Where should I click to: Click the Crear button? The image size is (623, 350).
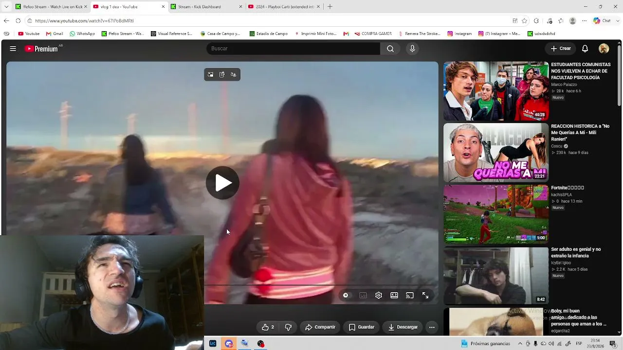tap(561, 49)
